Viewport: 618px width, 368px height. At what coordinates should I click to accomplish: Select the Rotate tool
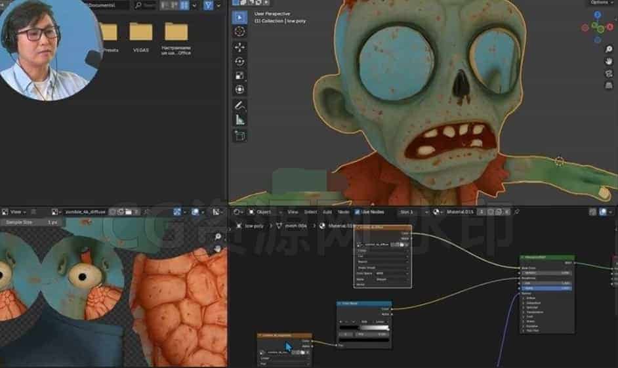click(x=239, y=62)
